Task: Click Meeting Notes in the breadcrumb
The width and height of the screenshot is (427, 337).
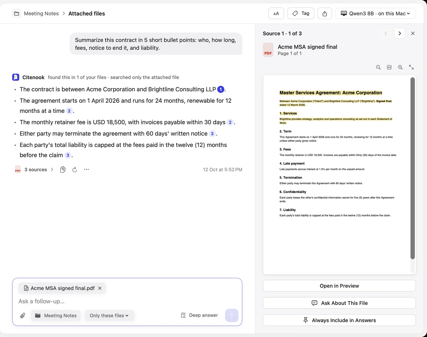Action: (x=41, y=14)
